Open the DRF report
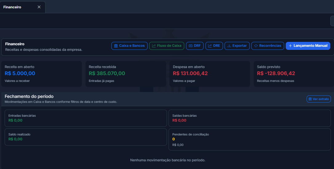The image size is (334, 169). pos(195,46)
